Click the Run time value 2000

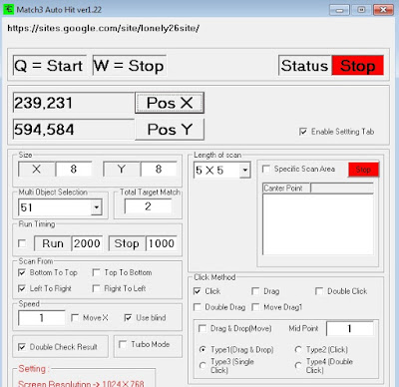tap(87, 243)
